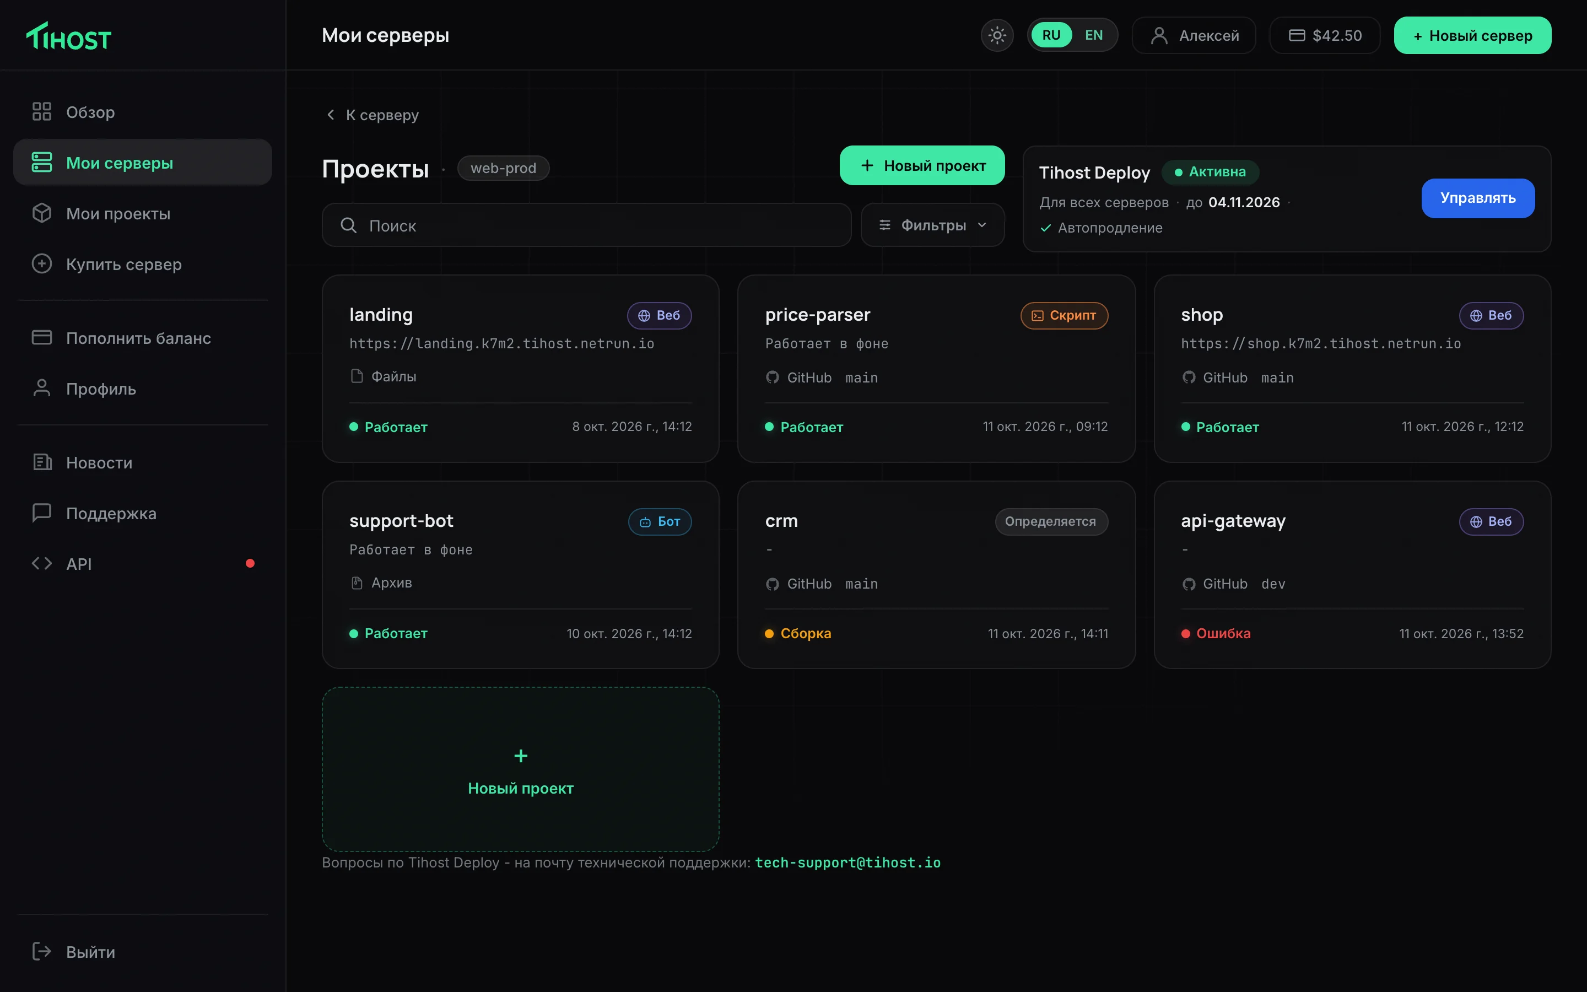Click the Пополнить баланс card icon
The height and width of the screenshot is (992, 1587).
click(42, 337)
